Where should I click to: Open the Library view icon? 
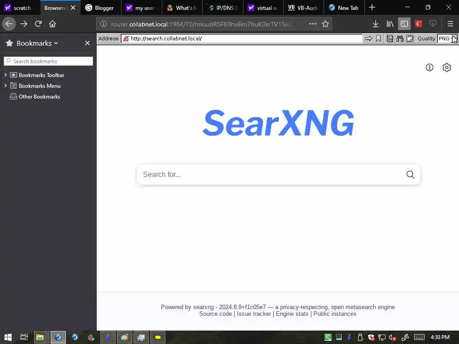[x=390, y=24]
